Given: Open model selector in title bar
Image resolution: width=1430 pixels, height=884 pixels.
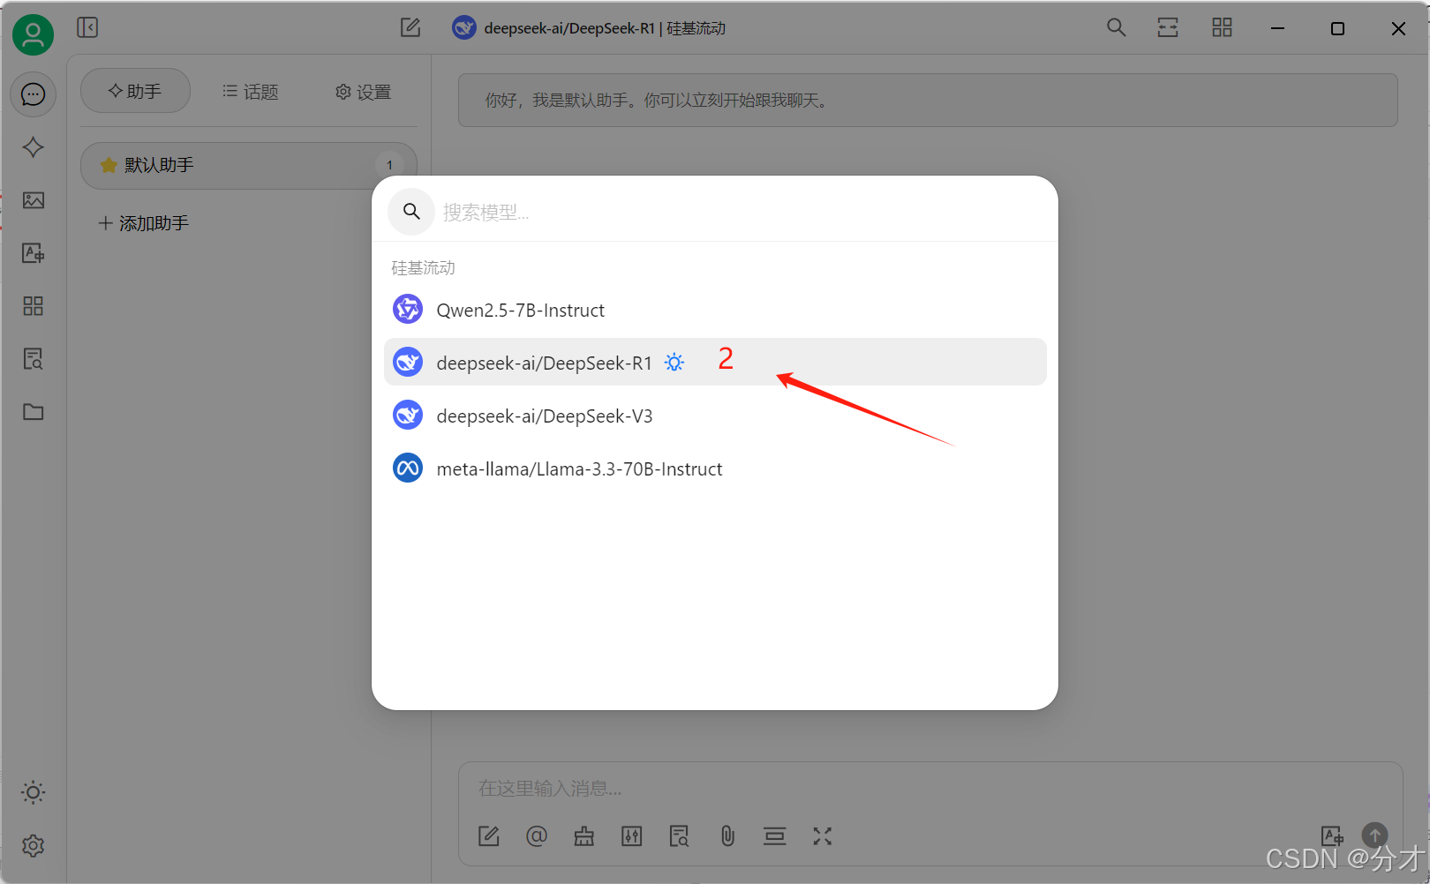Looking at the screenshot, I should (589, 27).
